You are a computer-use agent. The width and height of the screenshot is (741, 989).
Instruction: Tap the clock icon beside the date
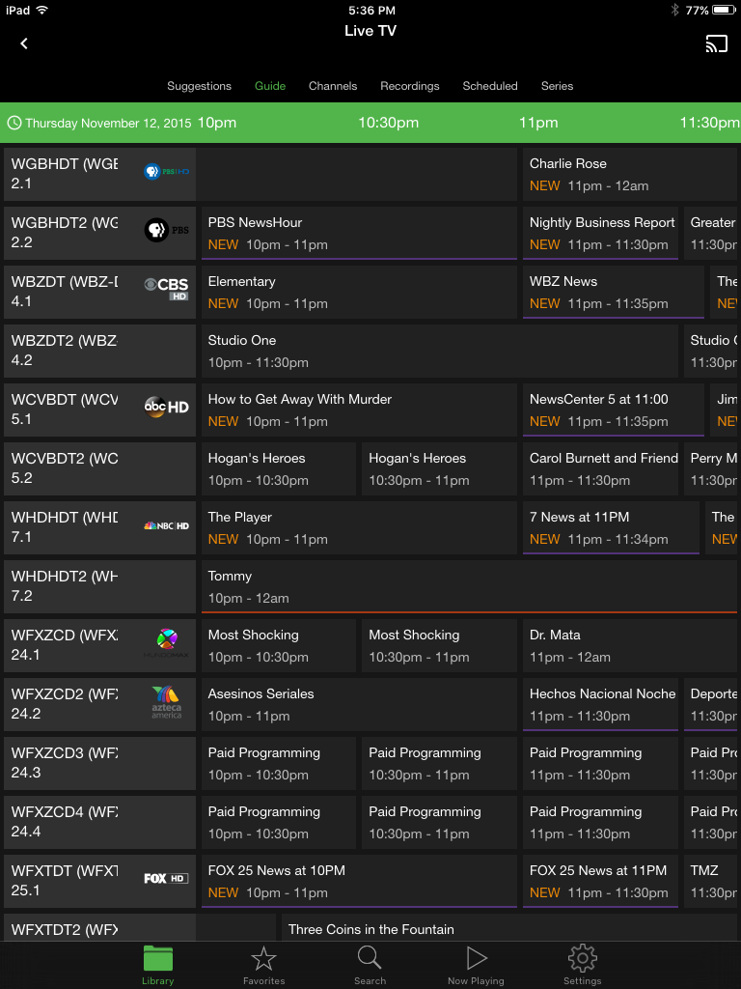tap(14, 123)
